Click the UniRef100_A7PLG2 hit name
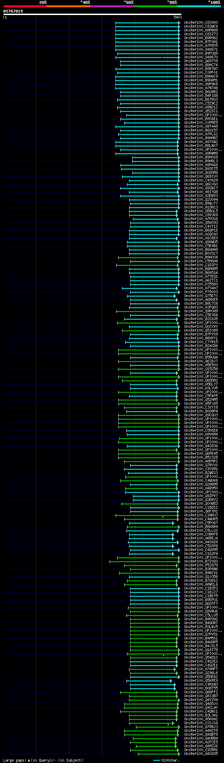 201,134
